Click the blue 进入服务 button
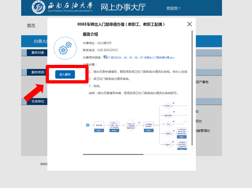The width and height of the screenshot is (252, 188). click(x=65, y=75)
